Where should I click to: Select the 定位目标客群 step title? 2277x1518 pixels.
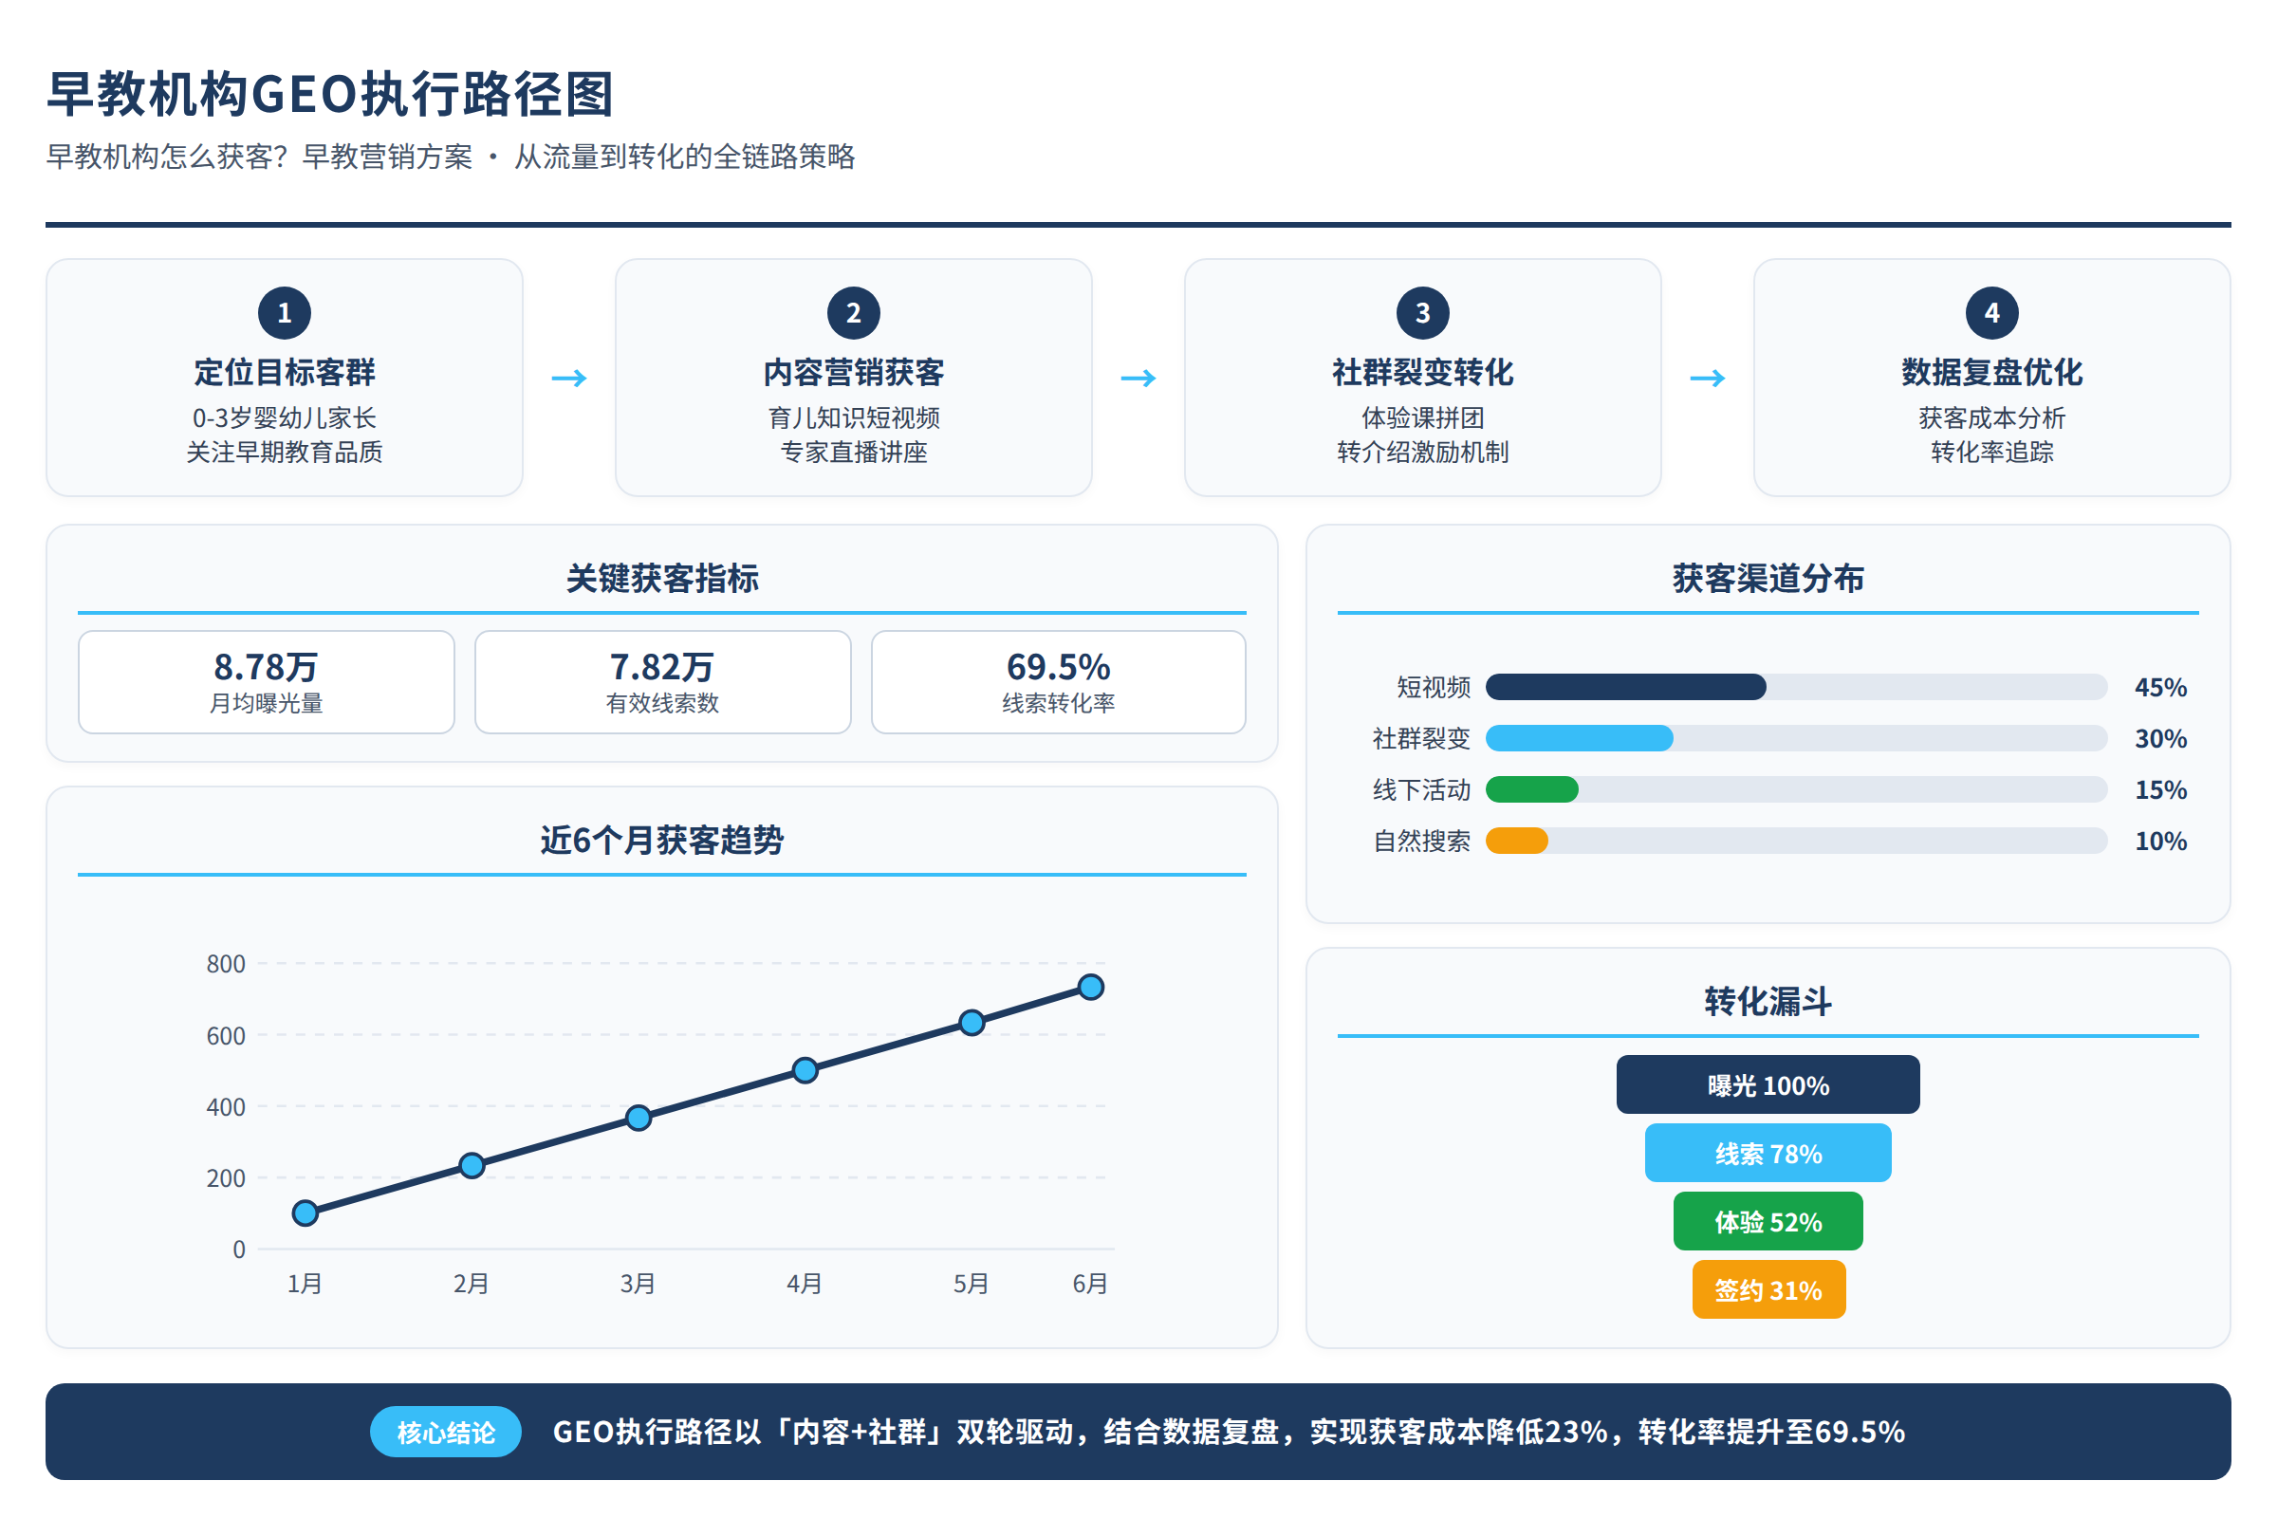[x=285, y=372]
